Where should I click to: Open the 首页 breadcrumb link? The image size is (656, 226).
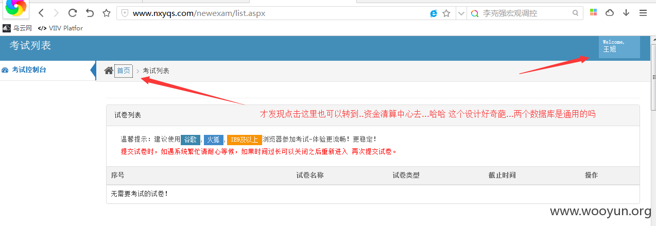[124, 71]
